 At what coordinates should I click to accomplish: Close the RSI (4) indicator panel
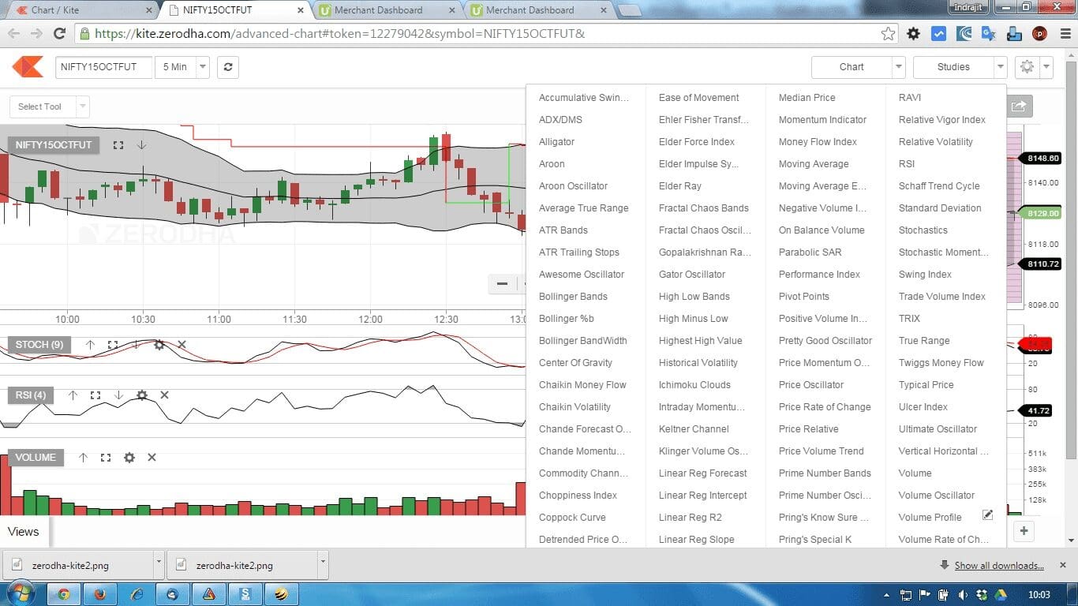point(164,395)
